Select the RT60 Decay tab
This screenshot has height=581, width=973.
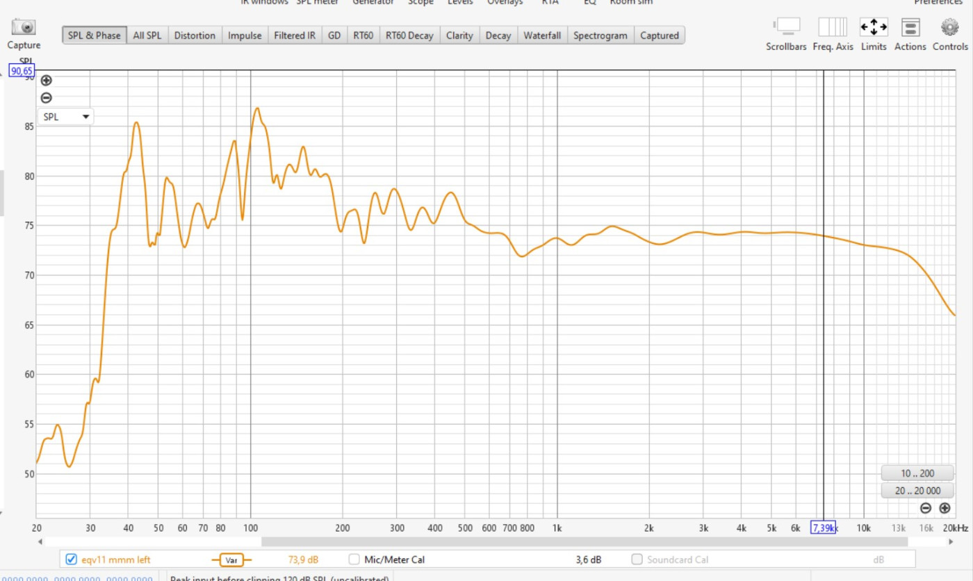[409, 35]
